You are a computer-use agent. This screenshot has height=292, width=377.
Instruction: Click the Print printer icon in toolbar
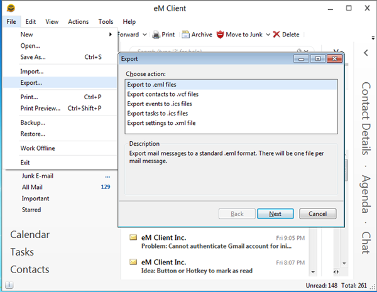[156, 35]
